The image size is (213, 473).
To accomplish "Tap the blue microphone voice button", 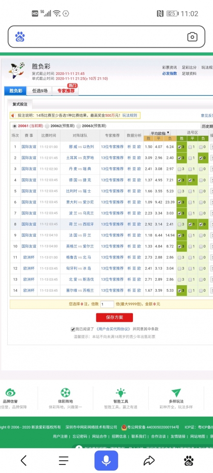I will (x=106, y=461).
